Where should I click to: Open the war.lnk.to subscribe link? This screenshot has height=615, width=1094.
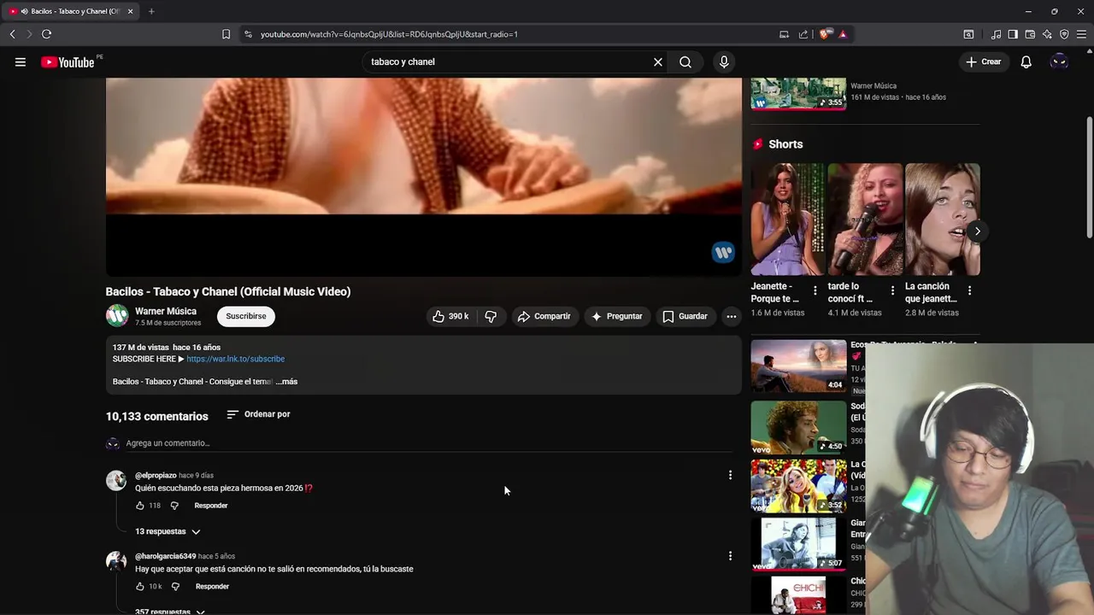[x=235, y=359]
